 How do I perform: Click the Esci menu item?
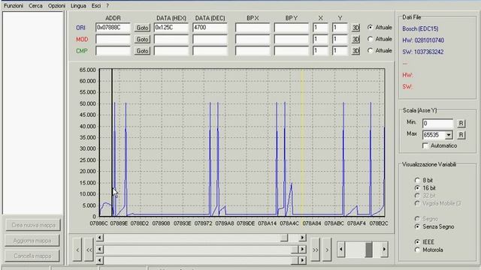click(x=96, y=5)
